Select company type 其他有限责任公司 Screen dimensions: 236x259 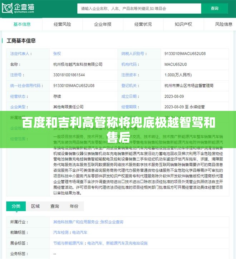click(x=68, y=107)
